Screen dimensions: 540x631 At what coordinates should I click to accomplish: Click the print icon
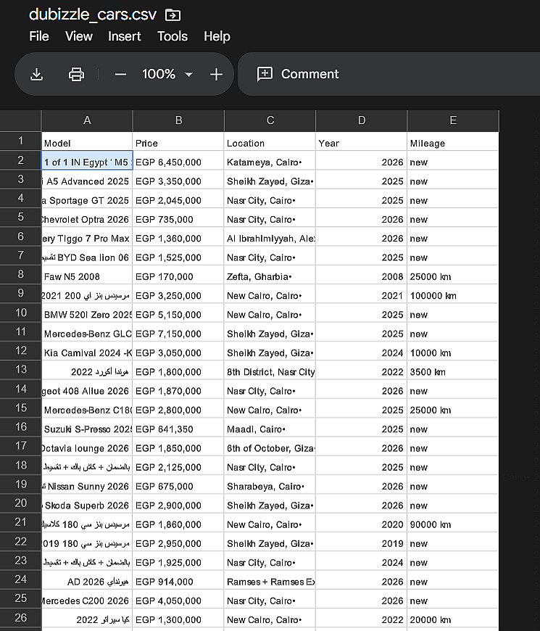coord(76,74)
